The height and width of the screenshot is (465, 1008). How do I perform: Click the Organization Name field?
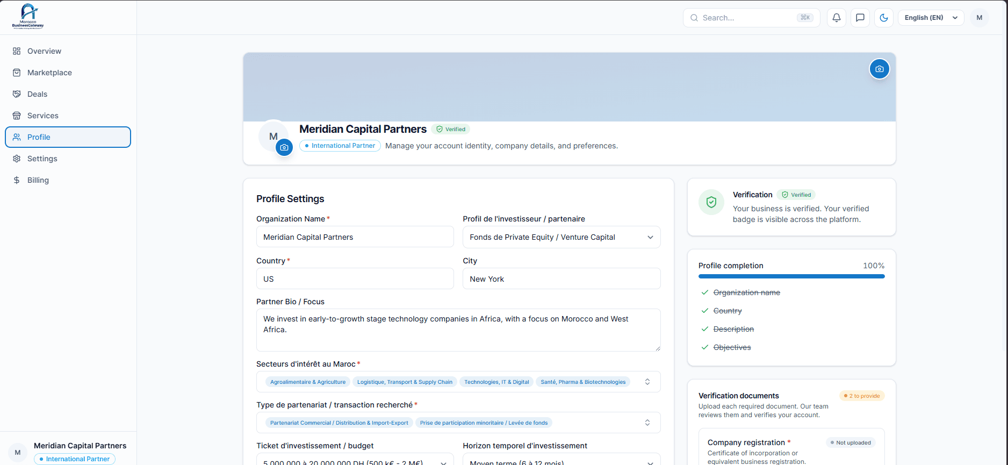pos(355,237)
